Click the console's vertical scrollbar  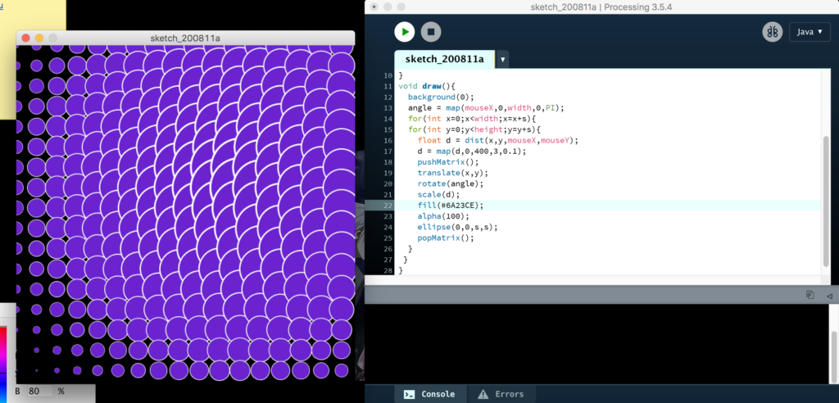point(834,344)
